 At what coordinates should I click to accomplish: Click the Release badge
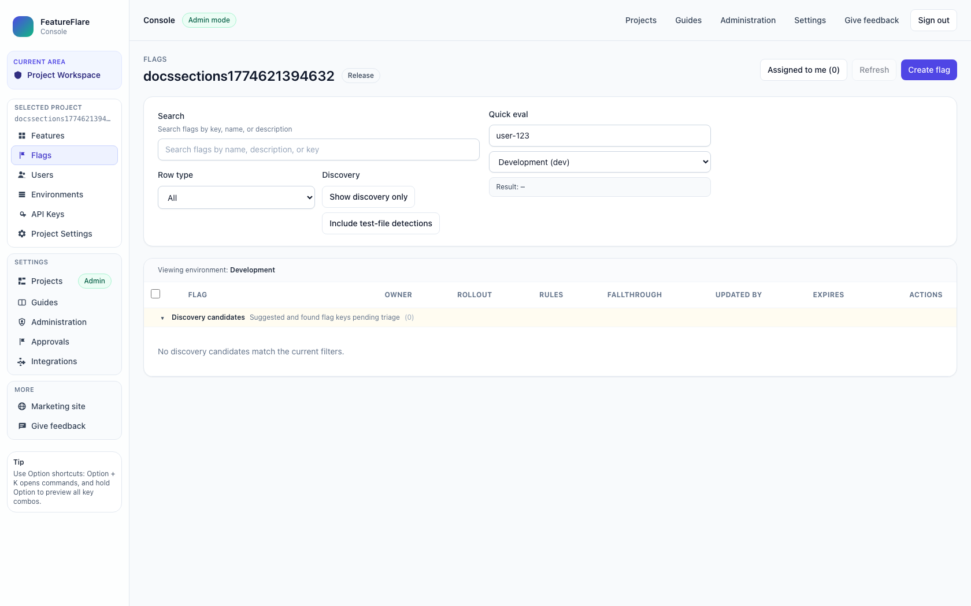[x=361, y=76]
